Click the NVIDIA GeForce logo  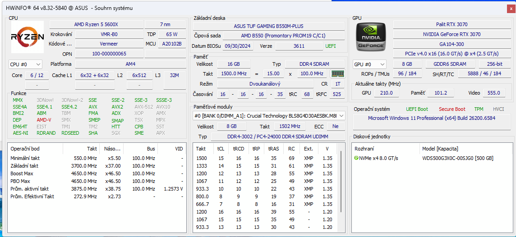point(371,36)
